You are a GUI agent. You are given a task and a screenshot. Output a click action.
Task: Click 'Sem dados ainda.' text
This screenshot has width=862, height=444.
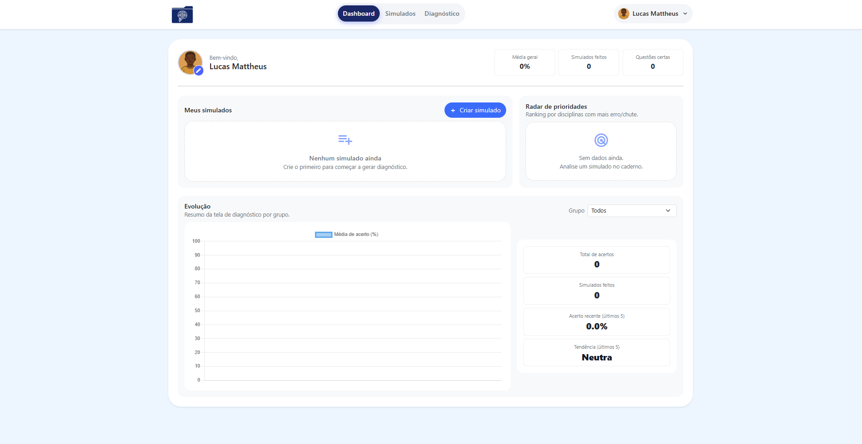(x=601, y=158)
